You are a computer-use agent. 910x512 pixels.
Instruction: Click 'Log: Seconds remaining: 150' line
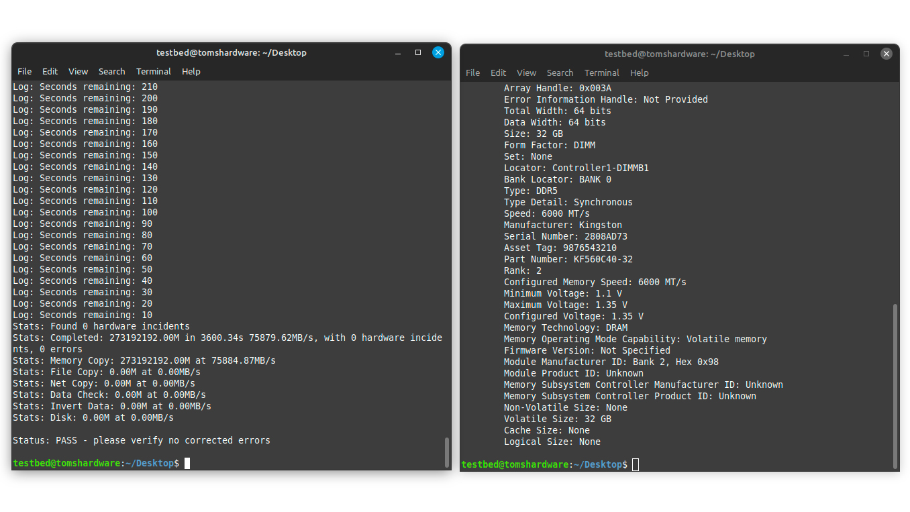85,155
